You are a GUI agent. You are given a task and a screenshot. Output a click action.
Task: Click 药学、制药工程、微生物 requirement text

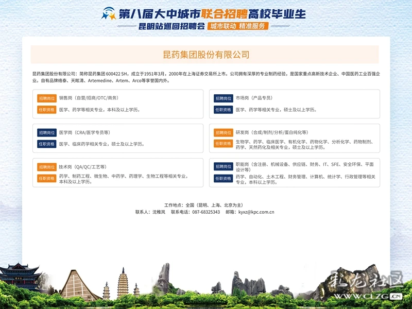[x=124, y=179]
